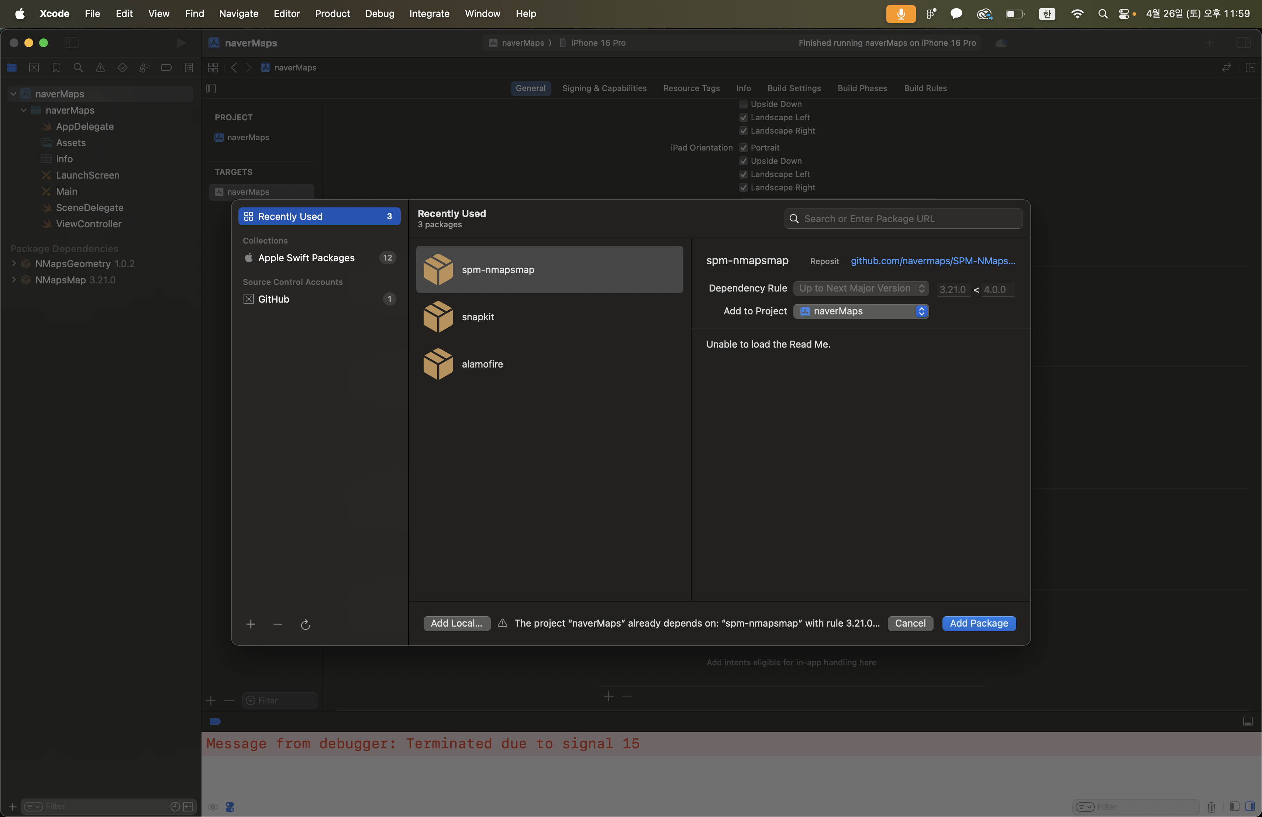
Task: Click the refresh icon in package sidebar
Action: 306,624
